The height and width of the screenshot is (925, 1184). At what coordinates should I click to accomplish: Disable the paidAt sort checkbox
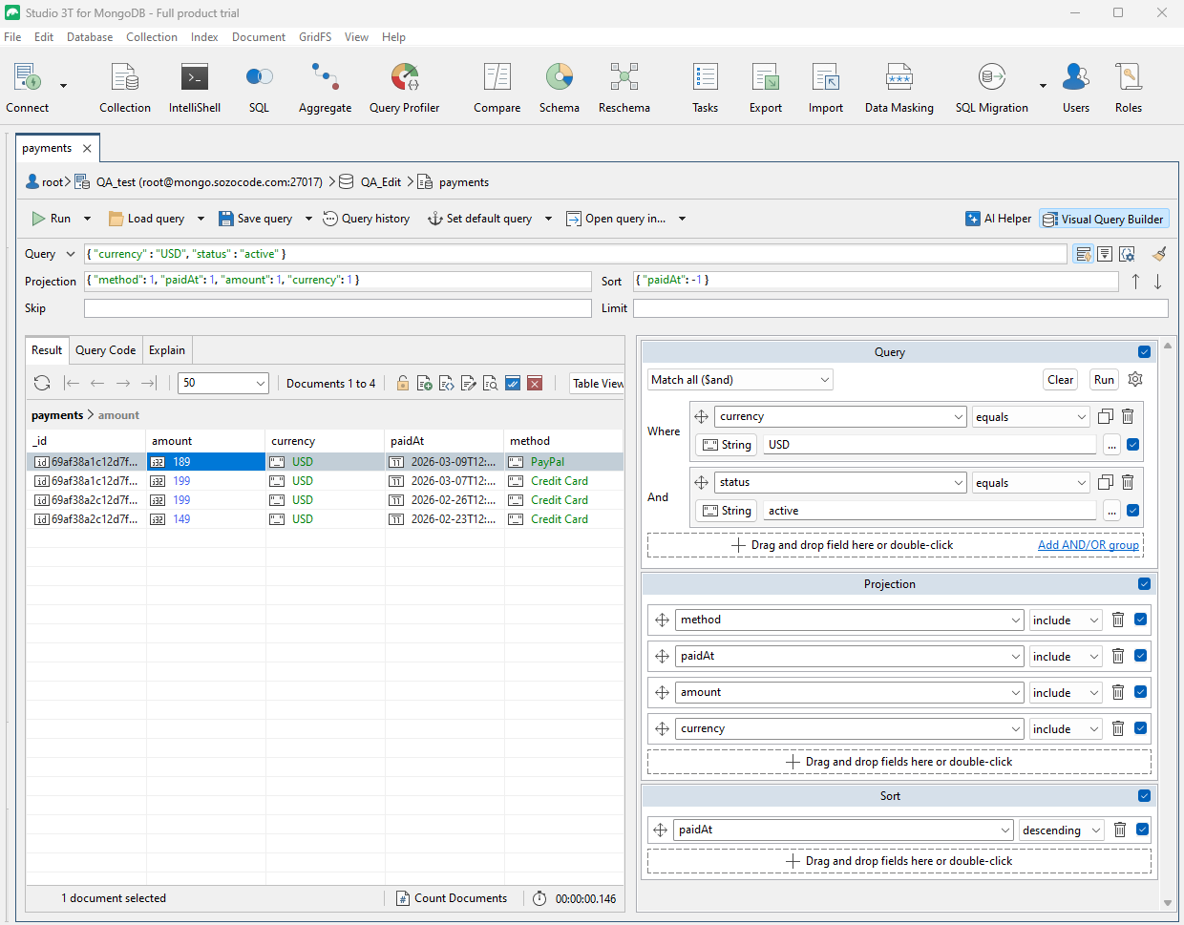point(1143,830)
